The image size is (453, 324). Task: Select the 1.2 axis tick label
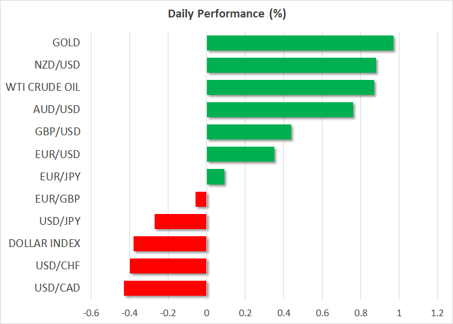click(x=437, y=313)
